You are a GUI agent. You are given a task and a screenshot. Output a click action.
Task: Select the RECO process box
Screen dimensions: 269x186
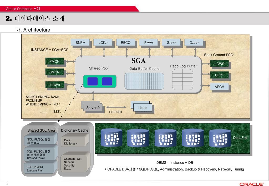[x=126, y=43]
